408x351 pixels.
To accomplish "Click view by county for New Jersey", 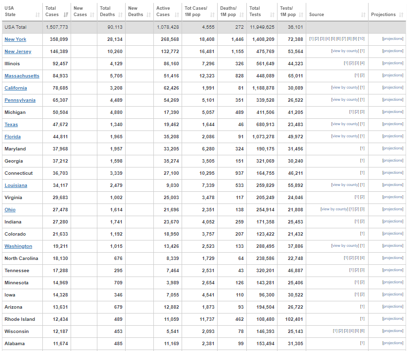I will point(345,51).
